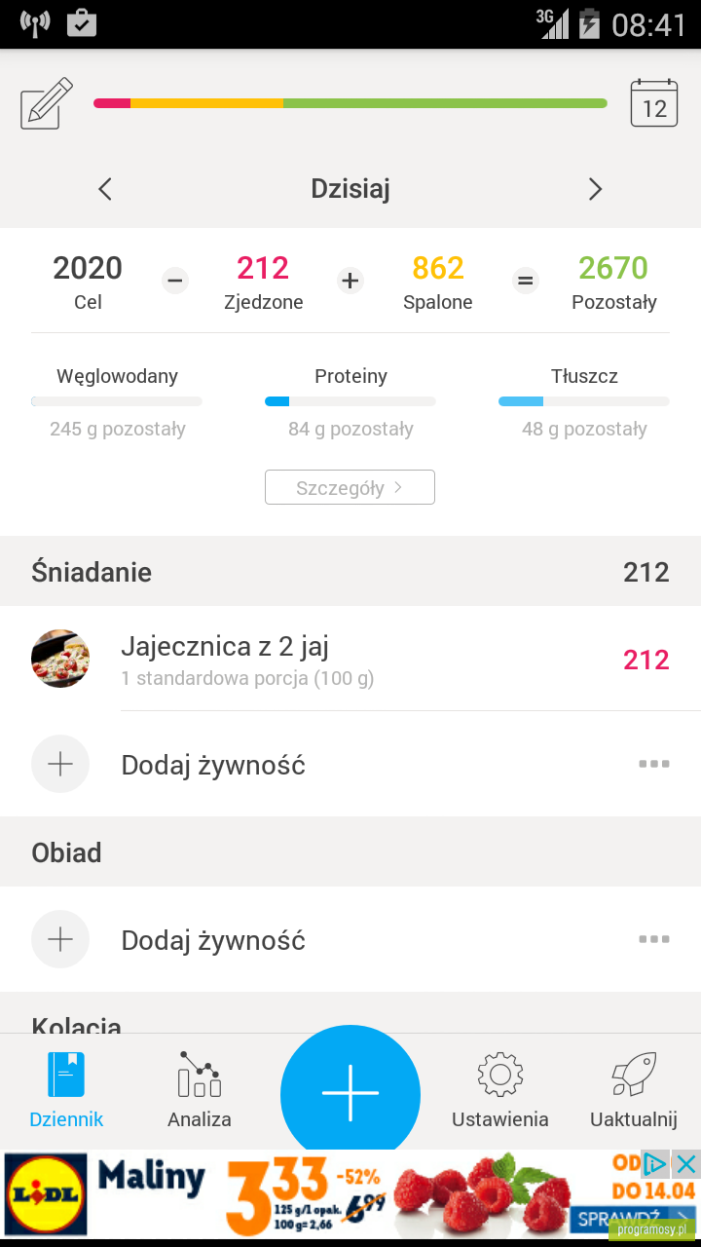Close the Lidl advertisement banner
This screenshot has width=701, height=1247.
point(686,1163)
